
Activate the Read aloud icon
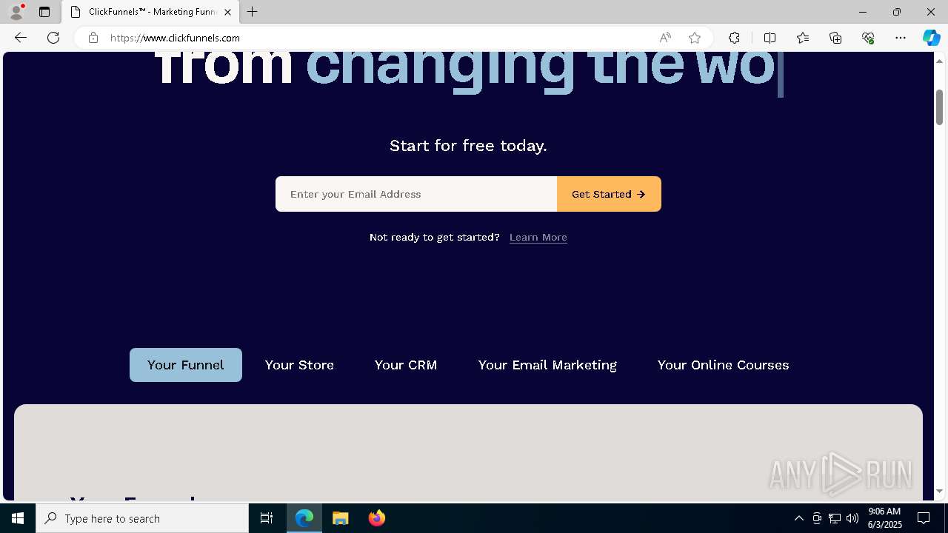(665, 38)
